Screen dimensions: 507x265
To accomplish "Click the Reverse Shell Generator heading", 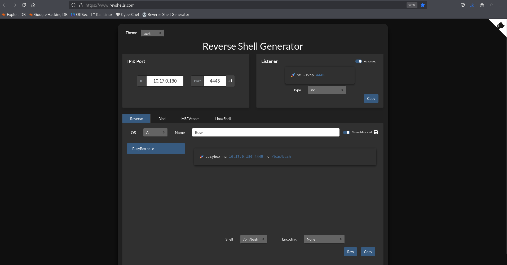I will coord(253,46).
